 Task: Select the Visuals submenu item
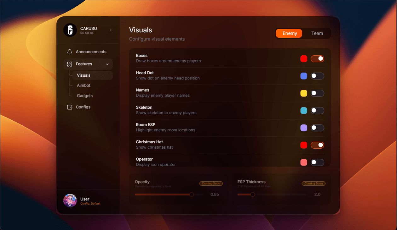pyautogui.click(x=93, y=75)
